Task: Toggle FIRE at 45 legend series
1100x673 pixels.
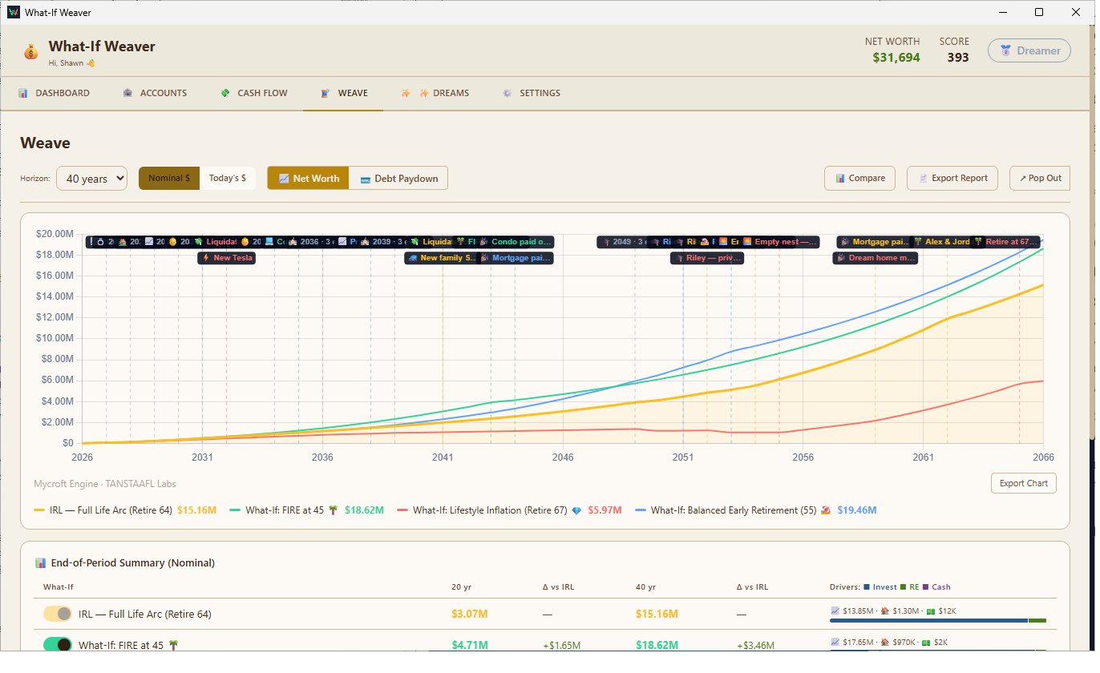Action: point(307,510)
